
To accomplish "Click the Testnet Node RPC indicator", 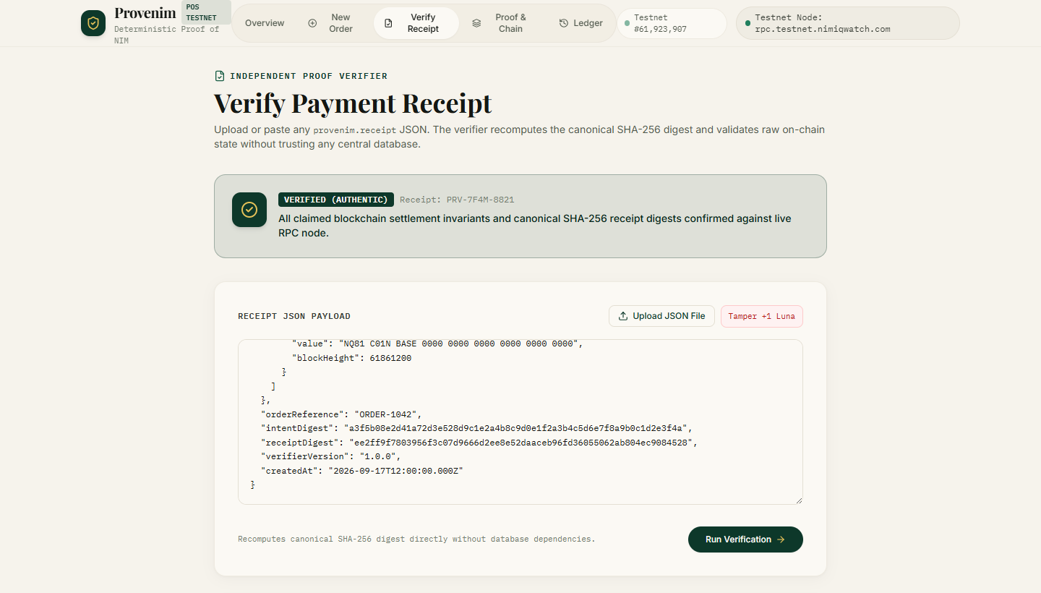I will [x=848, y=23].
